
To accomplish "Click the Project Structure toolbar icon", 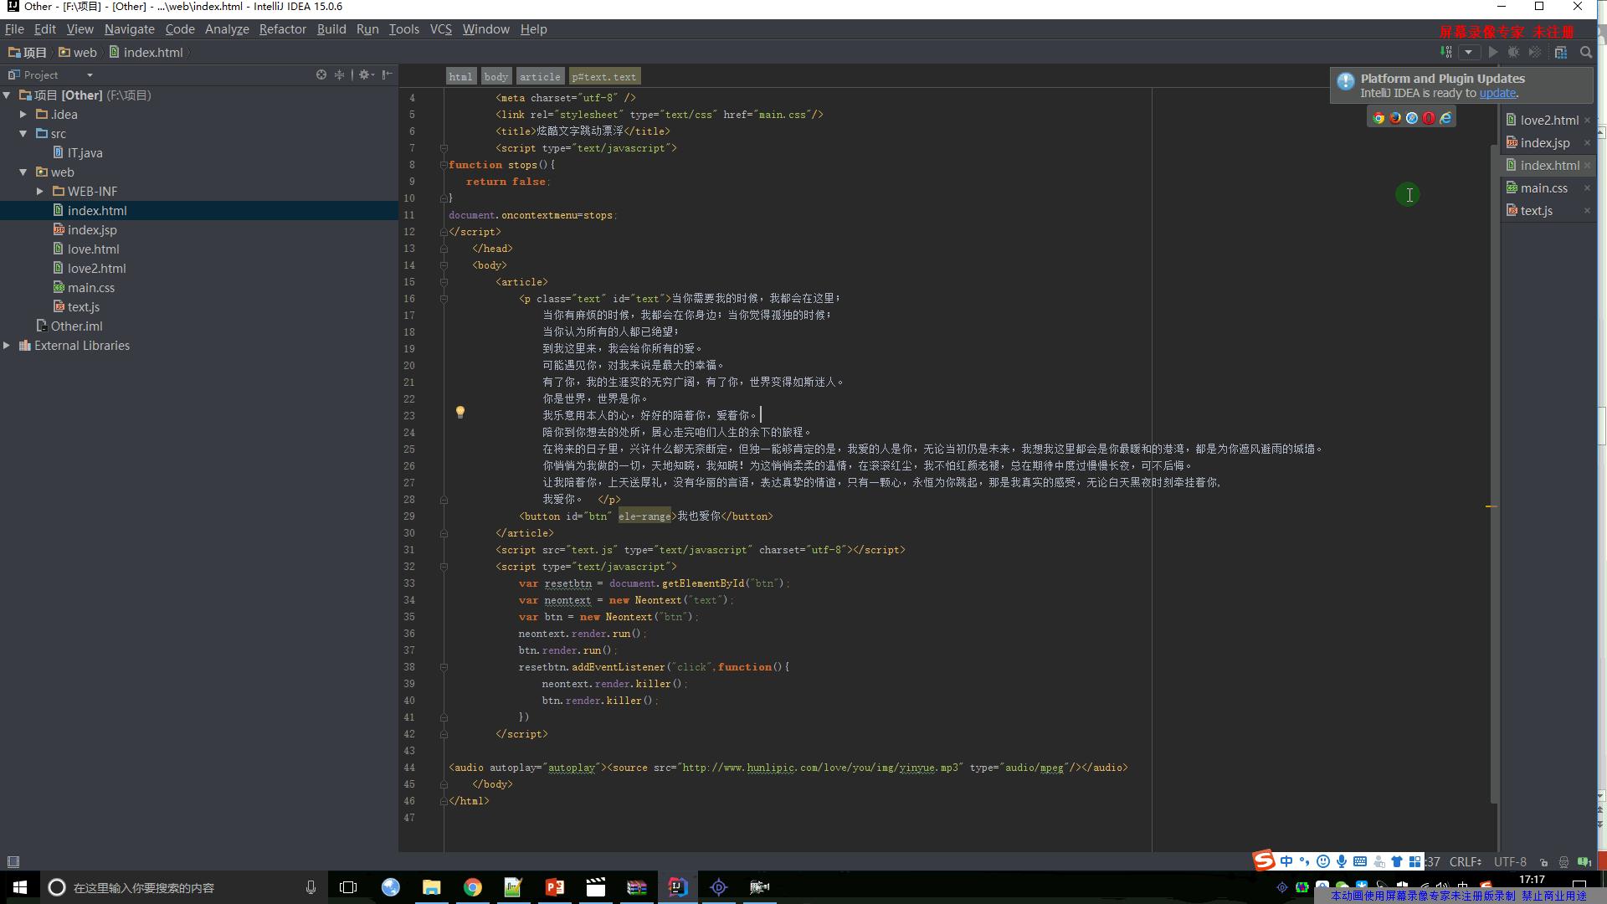I will pos(1561,52).
